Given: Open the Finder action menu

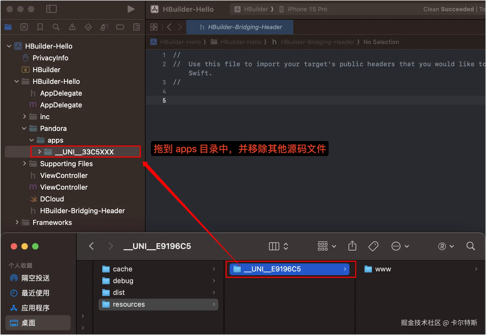Looking at the screenshot, I should pos(400,246).
